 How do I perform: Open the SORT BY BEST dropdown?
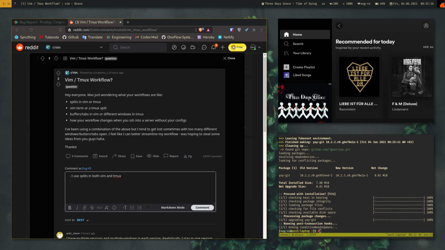(81, 220)
